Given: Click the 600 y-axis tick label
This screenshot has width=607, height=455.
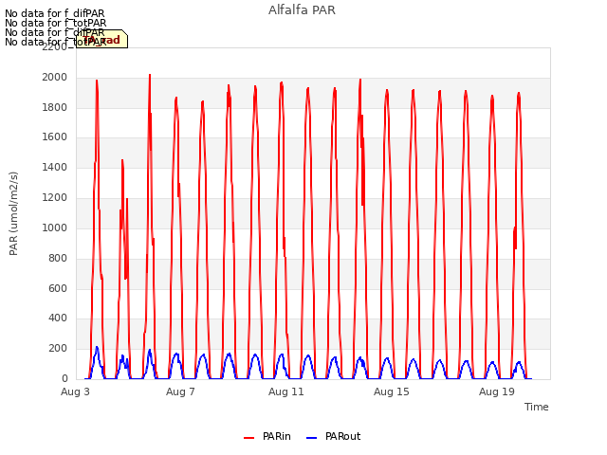Looking at the screenshot, I should (58, 288).
